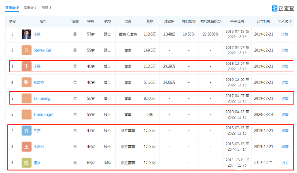Open the Lei Guang name link
Viewport: 297px width, 173px height.
(x=42, y=98)
